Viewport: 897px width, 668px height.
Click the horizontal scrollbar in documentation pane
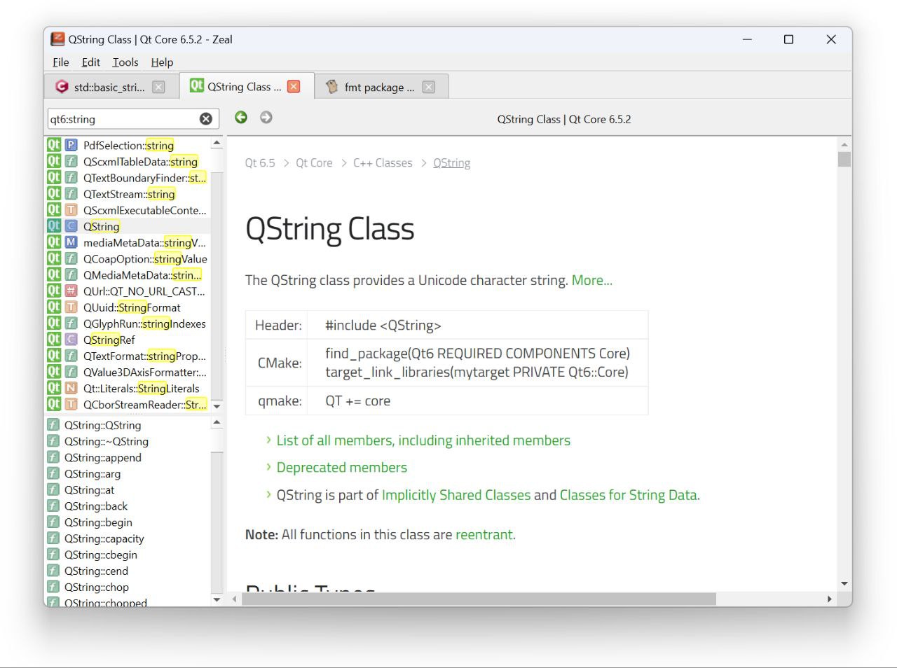pos(479,599)
